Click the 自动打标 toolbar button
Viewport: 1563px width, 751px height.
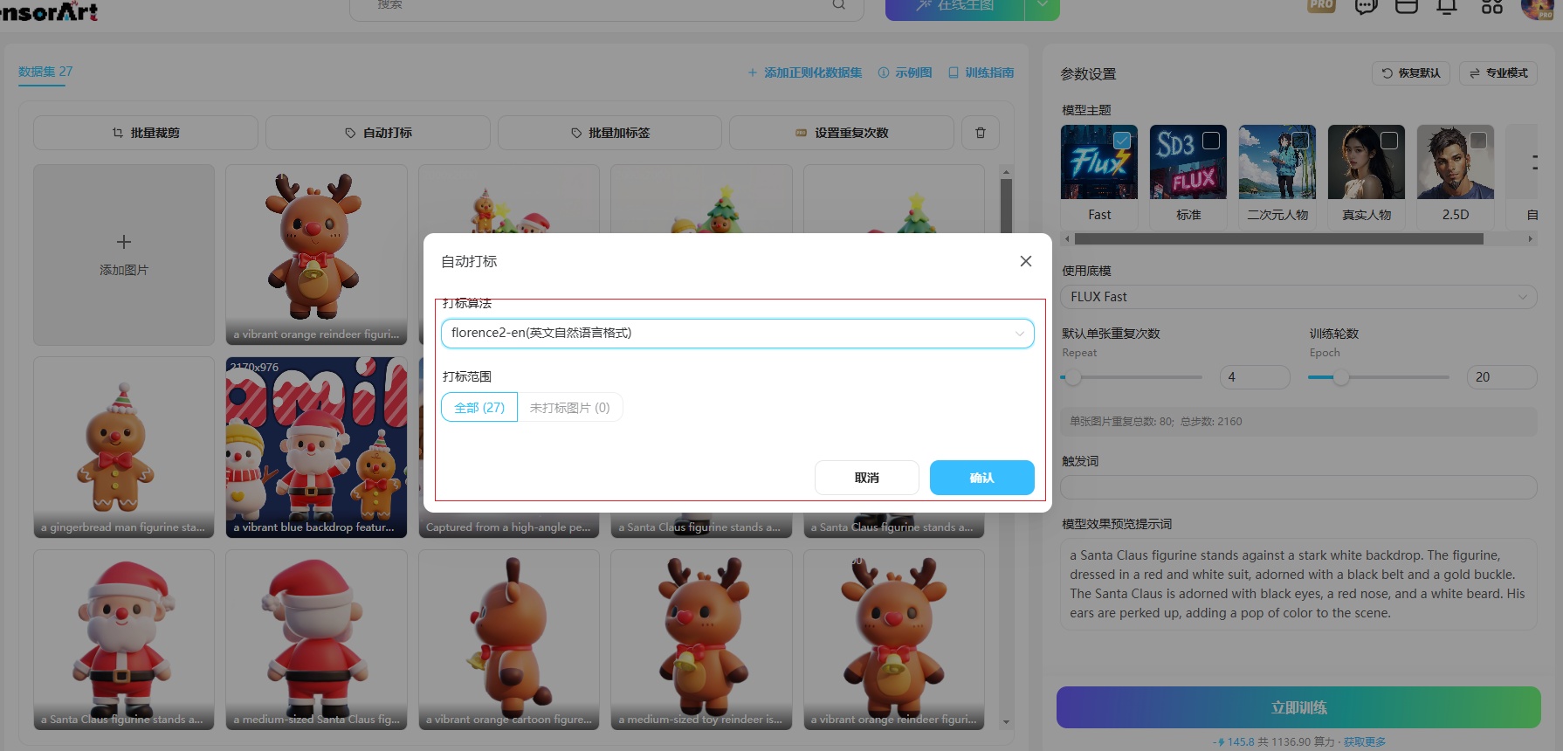[378, 133]
